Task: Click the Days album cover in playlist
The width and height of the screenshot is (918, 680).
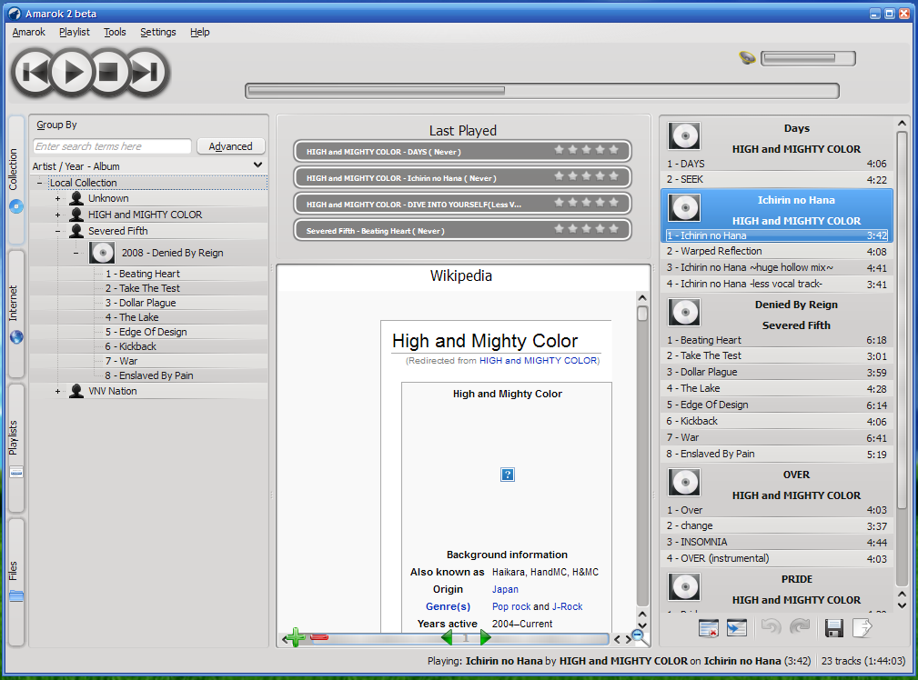Action: (684, 135)
